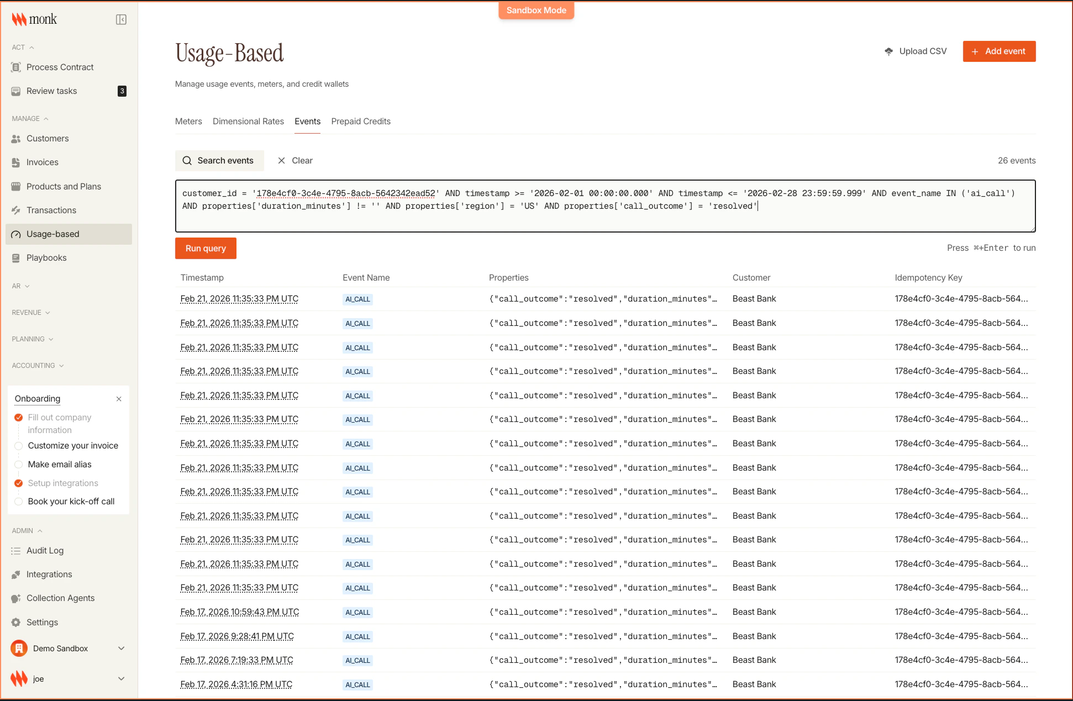Collapse the ACT sidebar section

(23, 48)
